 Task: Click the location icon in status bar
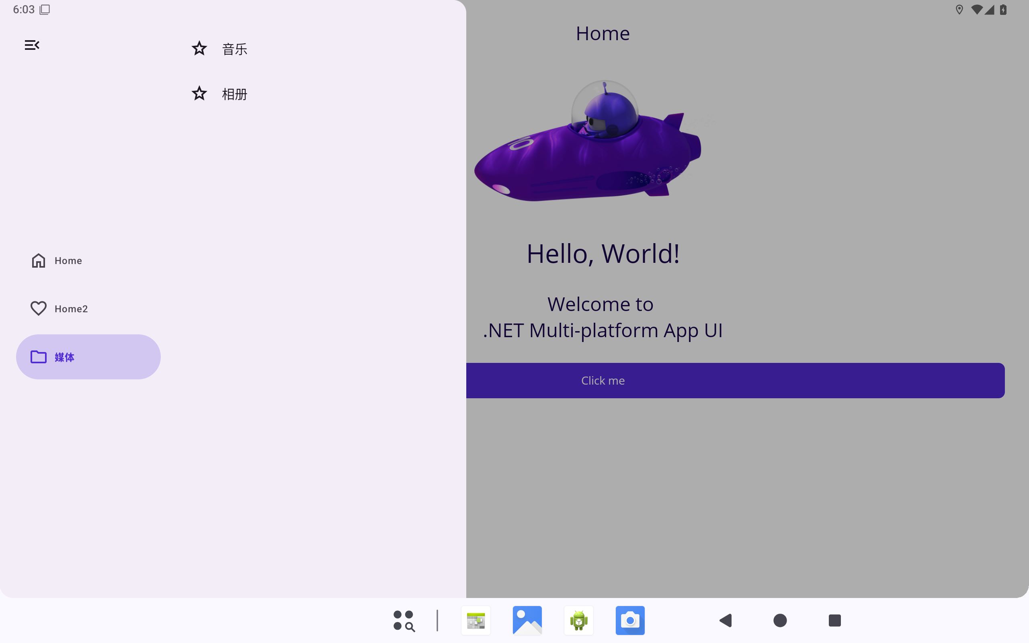[959, 9]
